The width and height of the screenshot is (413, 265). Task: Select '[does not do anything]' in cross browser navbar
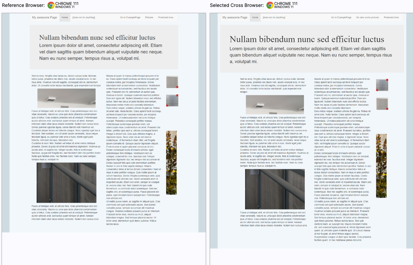click(274, 17)
